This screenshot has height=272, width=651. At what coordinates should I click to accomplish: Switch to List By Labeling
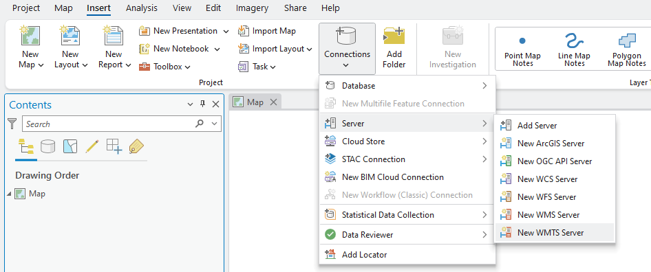point(136,146)
